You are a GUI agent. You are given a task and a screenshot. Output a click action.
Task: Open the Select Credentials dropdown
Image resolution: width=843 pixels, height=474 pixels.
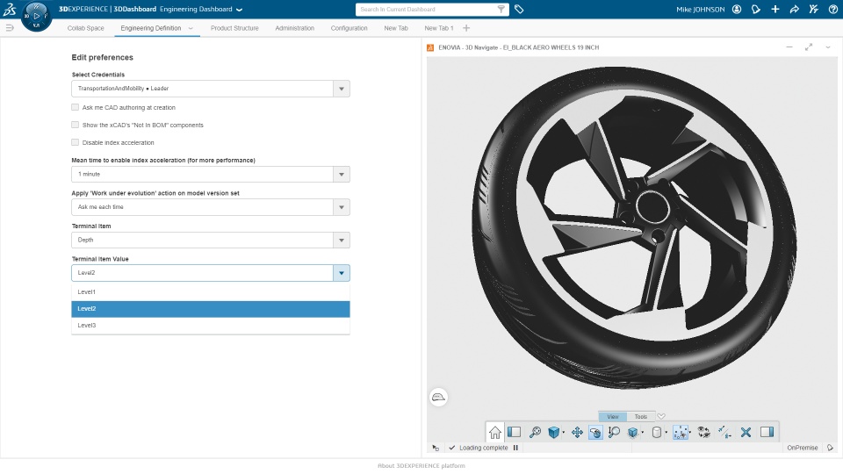point(342,89)
